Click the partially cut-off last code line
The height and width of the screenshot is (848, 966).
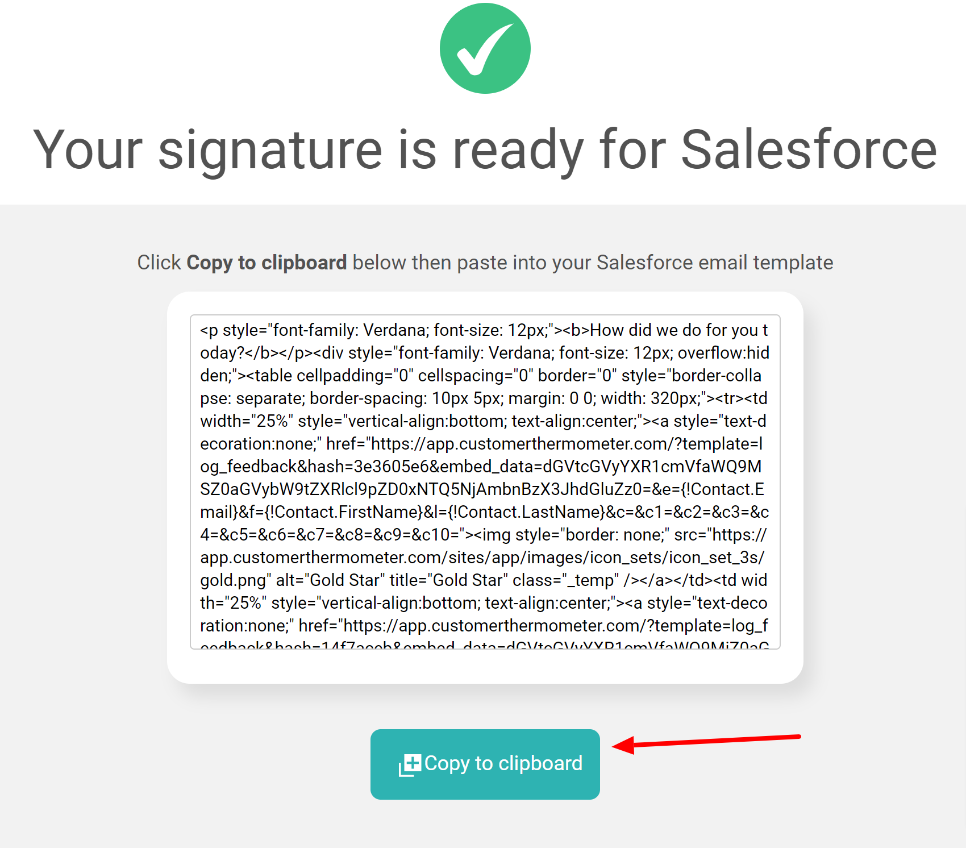point(485,645)
